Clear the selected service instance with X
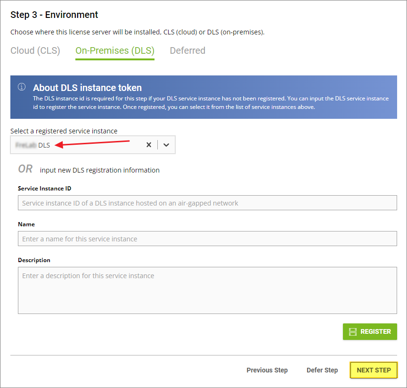 coord(149,145)
